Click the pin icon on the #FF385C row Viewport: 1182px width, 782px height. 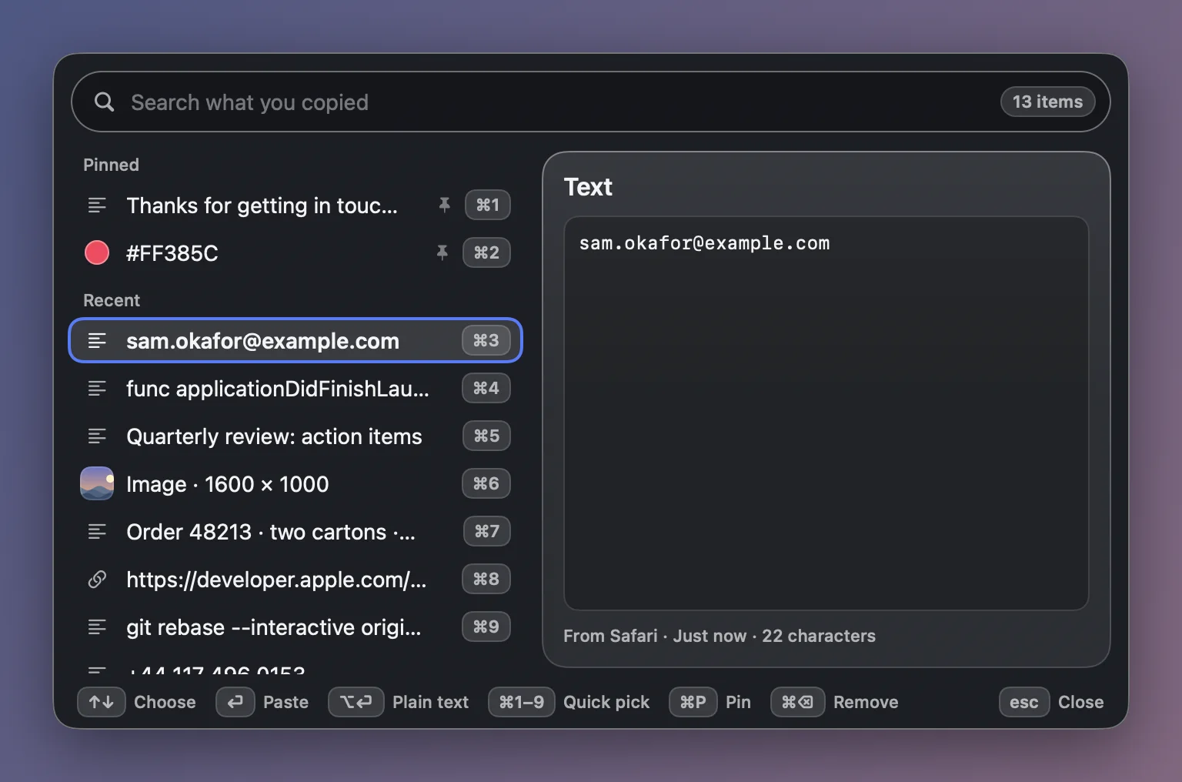tap(442, 252)
